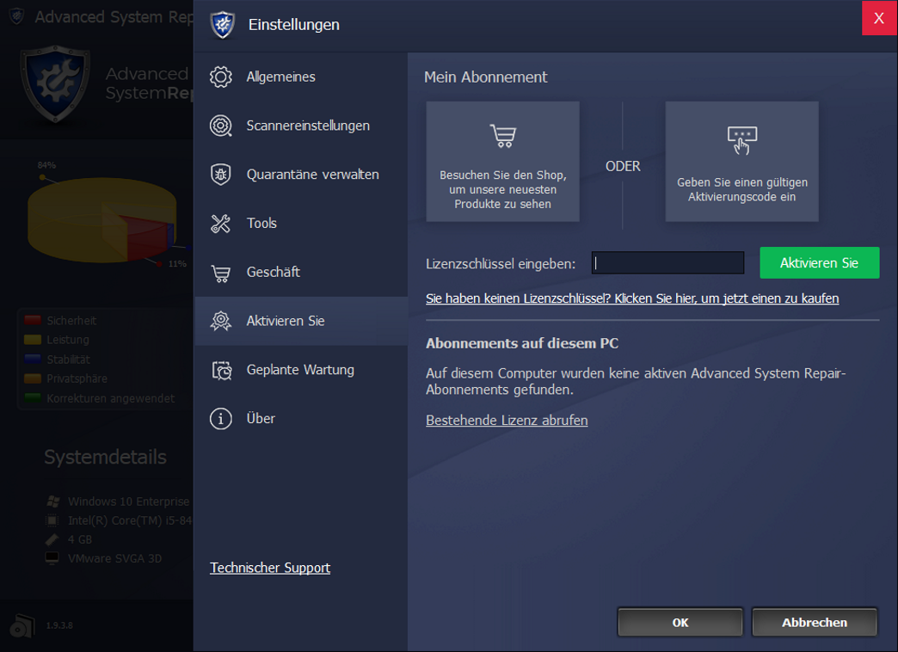Click the speaker icon near version 1.9.3.8
This screenshot has height=652, width=898.
pyautogui.click(x=22, y=625)
